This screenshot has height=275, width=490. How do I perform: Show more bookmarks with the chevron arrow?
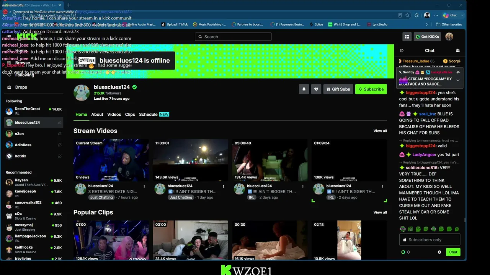(427, 24)
